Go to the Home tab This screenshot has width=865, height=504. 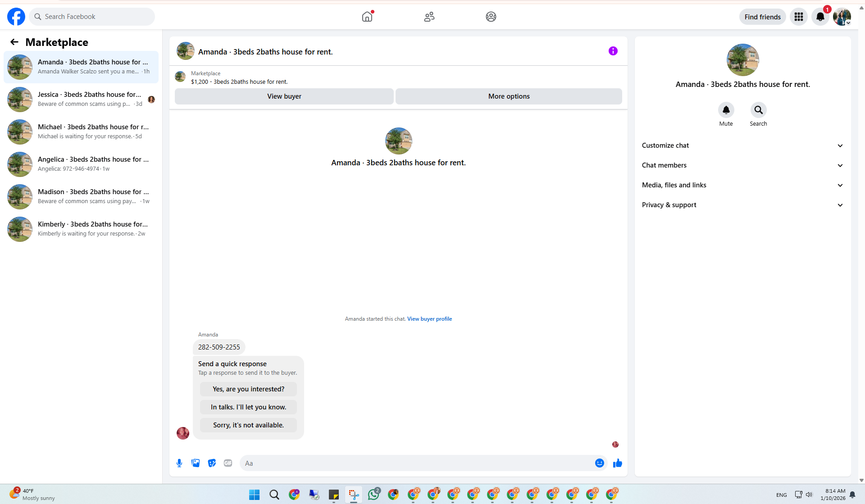click(367, 17)
